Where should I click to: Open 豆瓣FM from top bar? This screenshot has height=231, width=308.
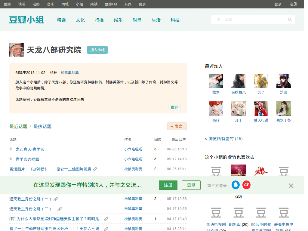(x=111, y=4)
